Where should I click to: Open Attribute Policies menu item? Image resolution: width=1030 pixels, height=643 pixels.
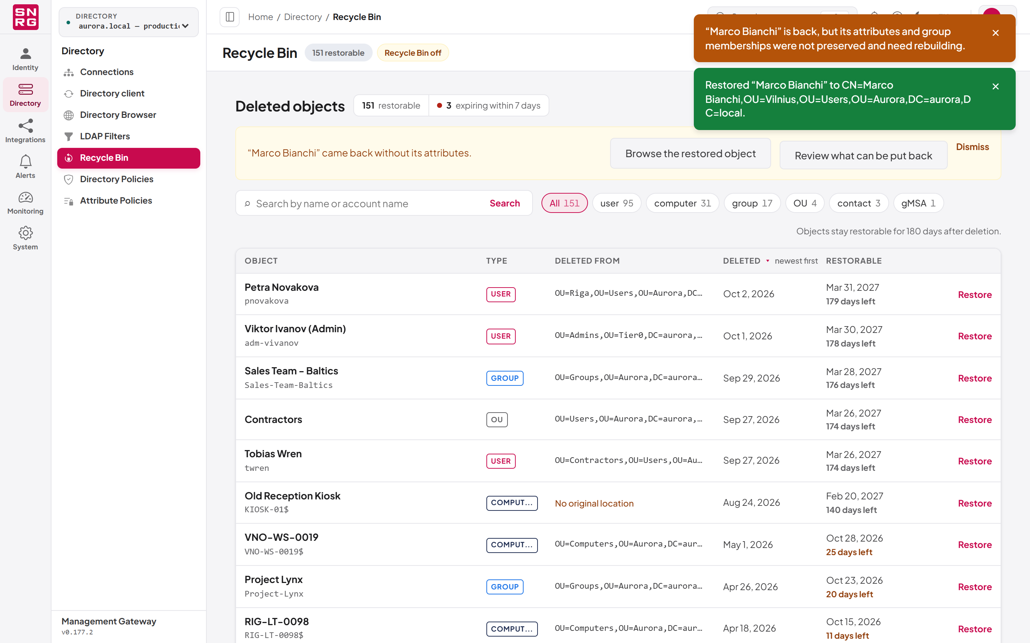click(128, 201)
